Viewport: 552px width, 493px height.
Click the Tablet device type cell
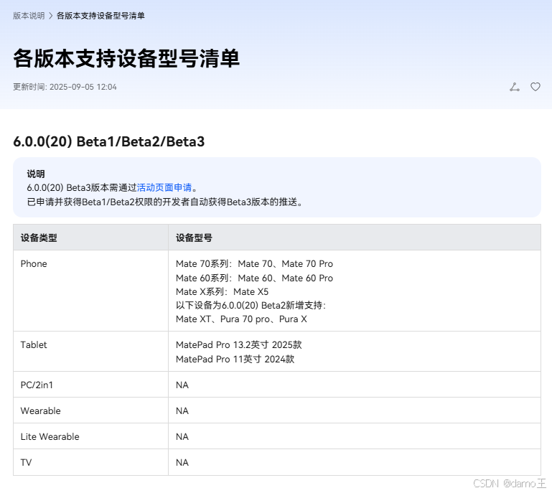tap(90, 351)
